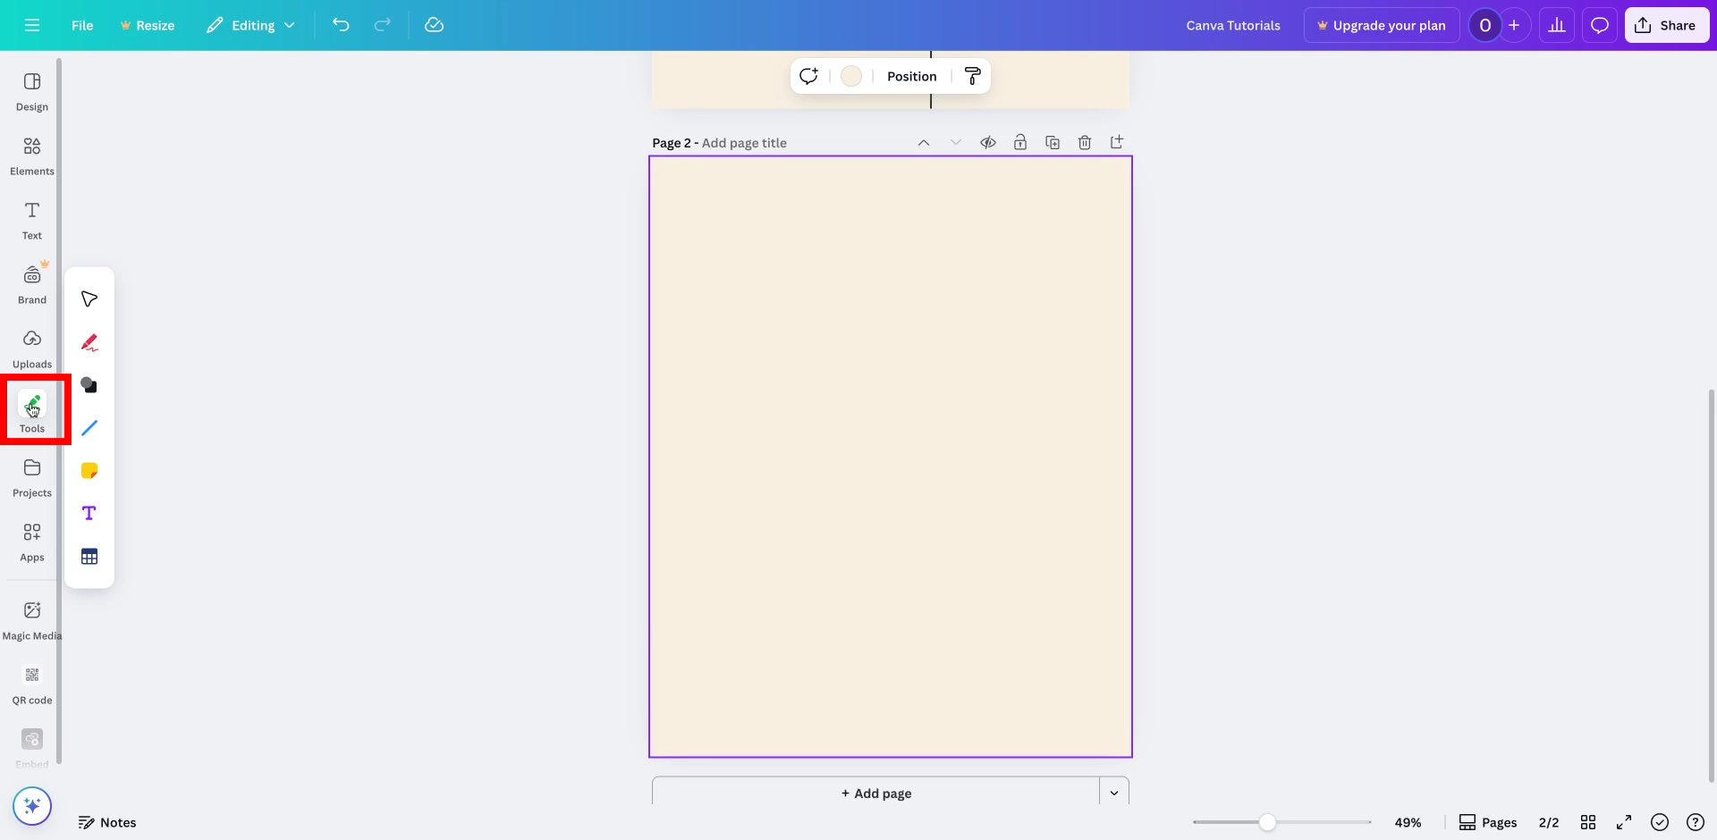
Task: Toggle the paint roller style copy tool
Action: click(973, 76)
